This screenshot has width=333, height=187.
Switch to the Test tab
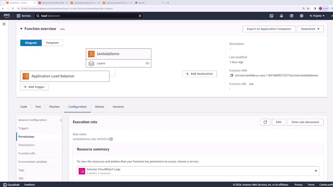tap(38, 107)
